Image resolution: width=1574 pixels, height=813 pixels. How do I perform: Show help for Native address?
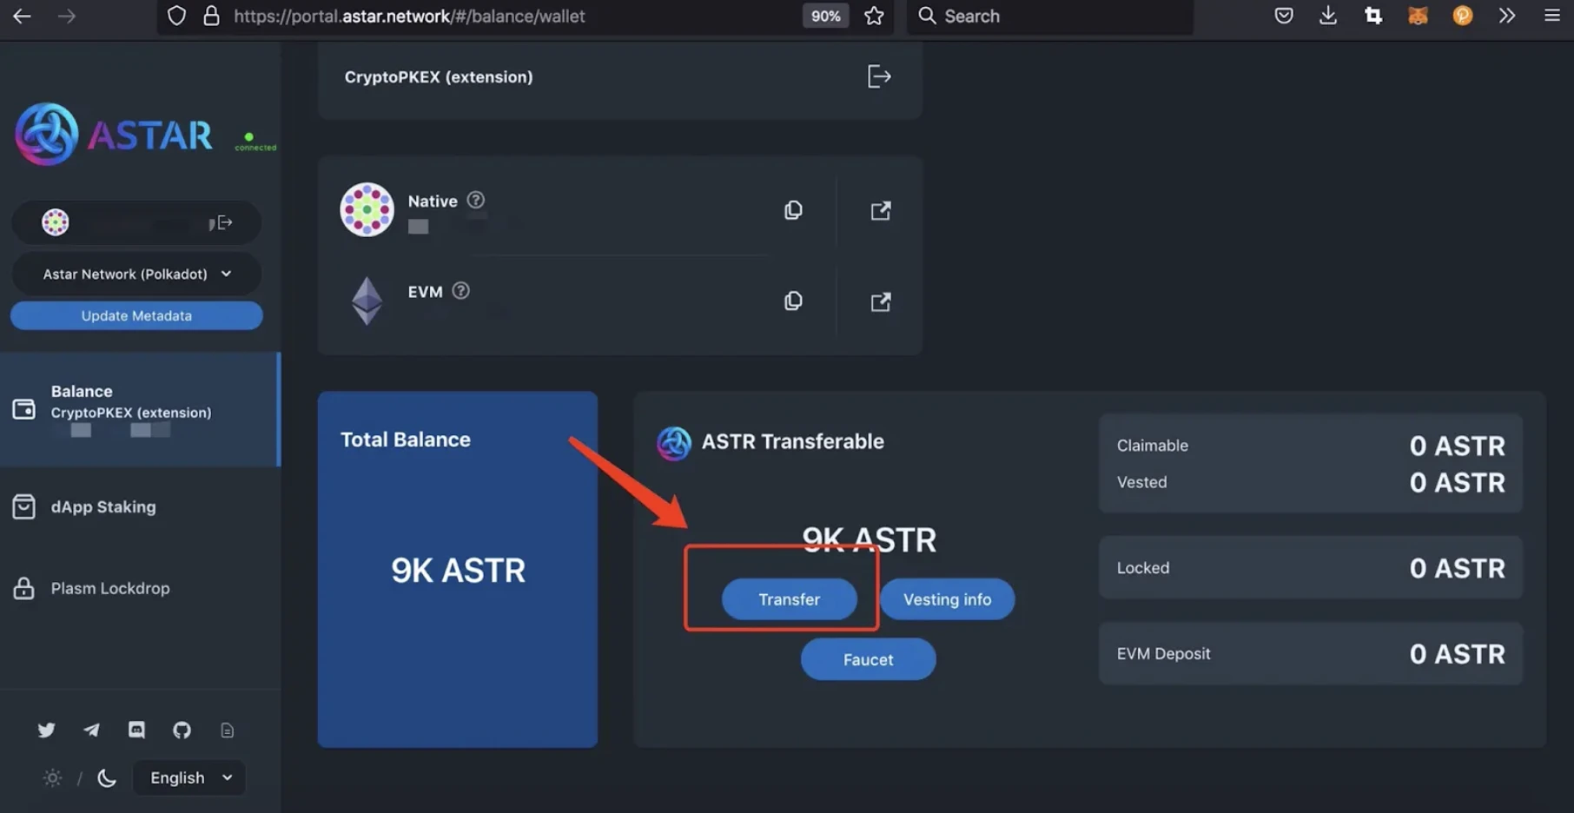(x=476, y=200)
